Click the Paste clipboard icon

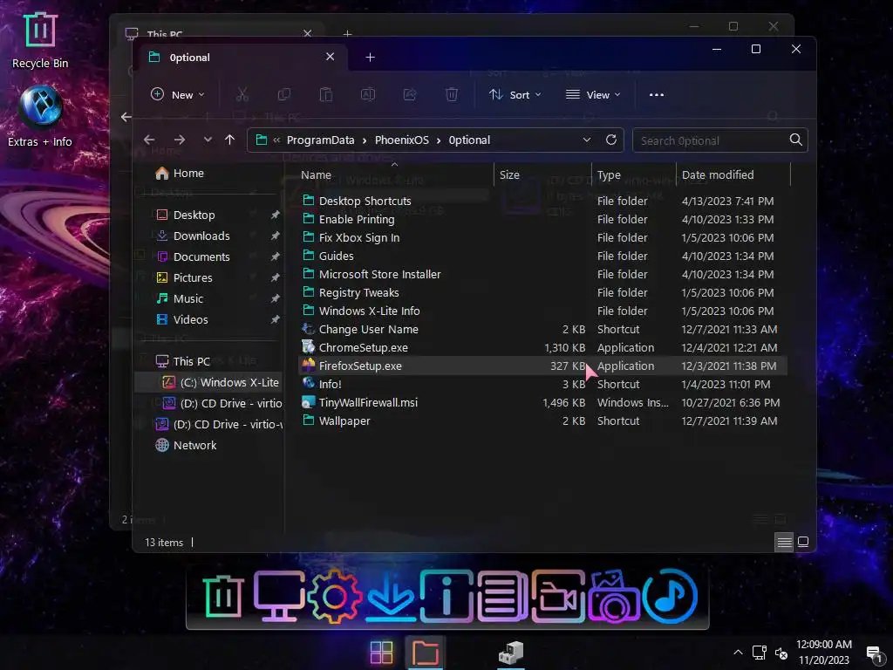(x=326, y=94)
